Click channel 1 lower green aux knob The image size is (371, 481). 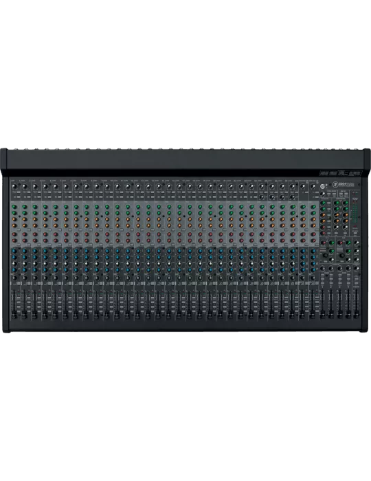(14, 212)
